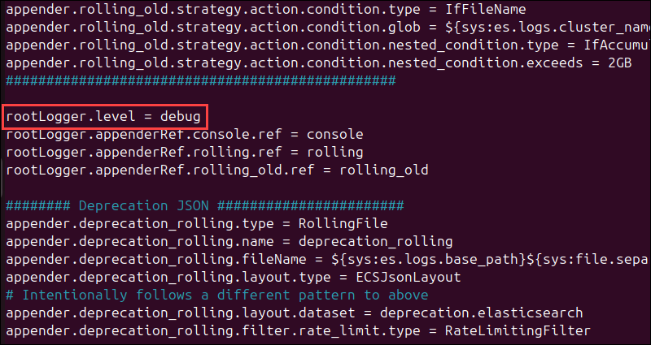Place cursor on the word debug
651x345 pixels.
[x=180, y=117]
